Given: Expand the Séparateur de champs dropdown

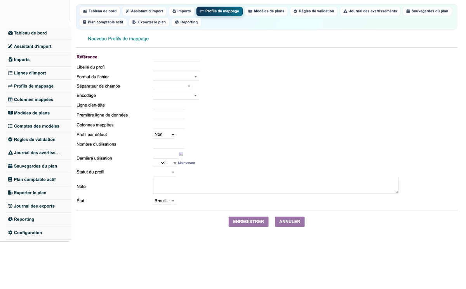Looking at the screenshot, I should 172,86.
